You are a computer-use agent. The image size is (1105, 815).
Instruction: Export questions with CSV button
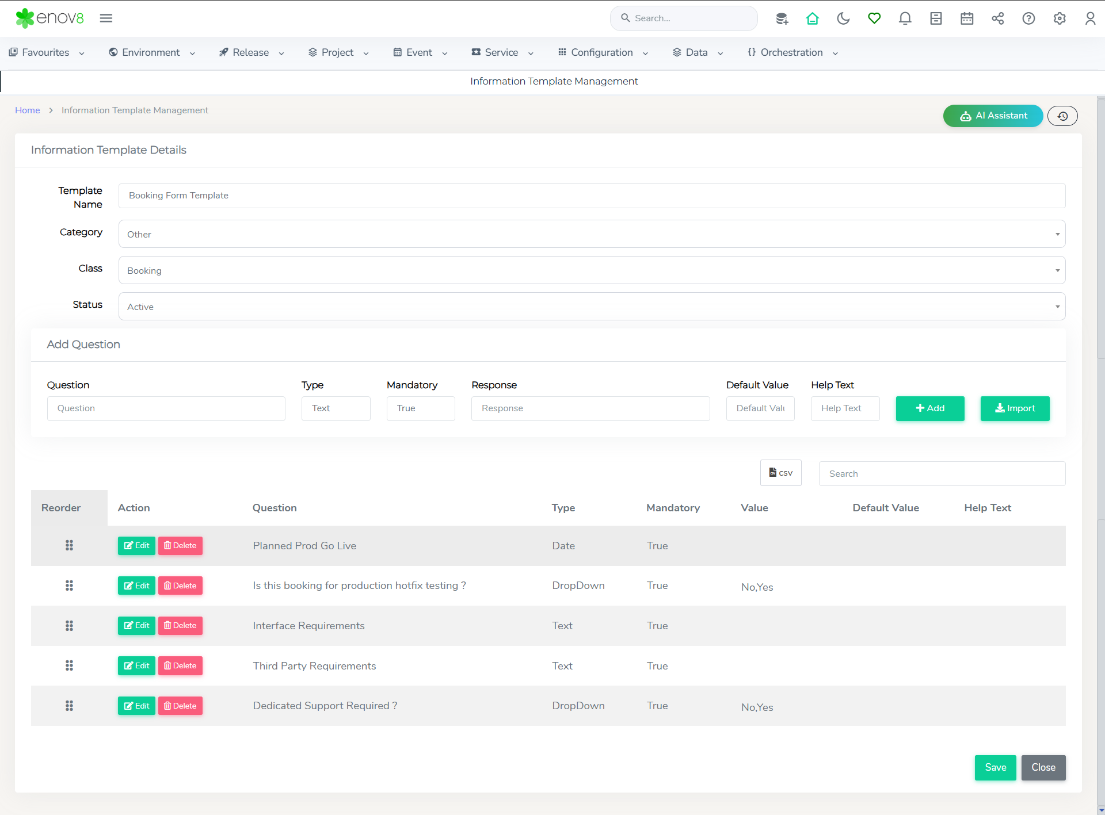[780, 473]
